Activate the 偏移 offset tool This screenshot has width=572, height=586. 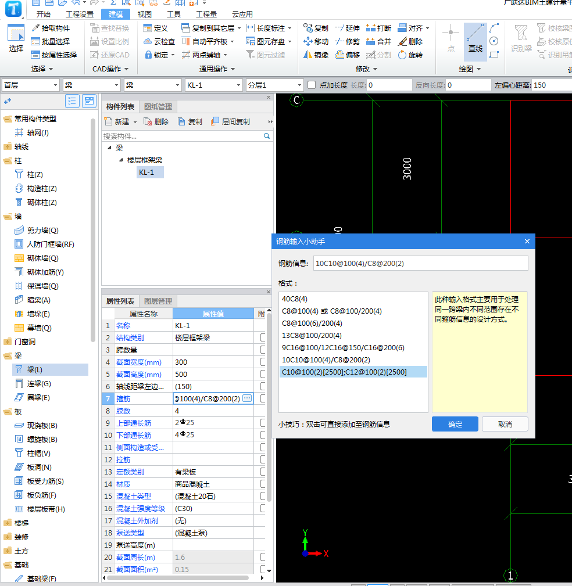[347, 55]
